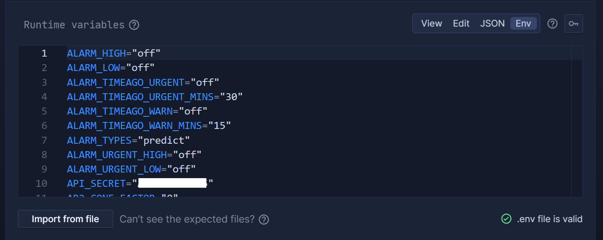Image resolution: width=603 pixels, height=240 pixels.
Task: Click "Can't see the expected files?" link
Action: pos(187,219)
